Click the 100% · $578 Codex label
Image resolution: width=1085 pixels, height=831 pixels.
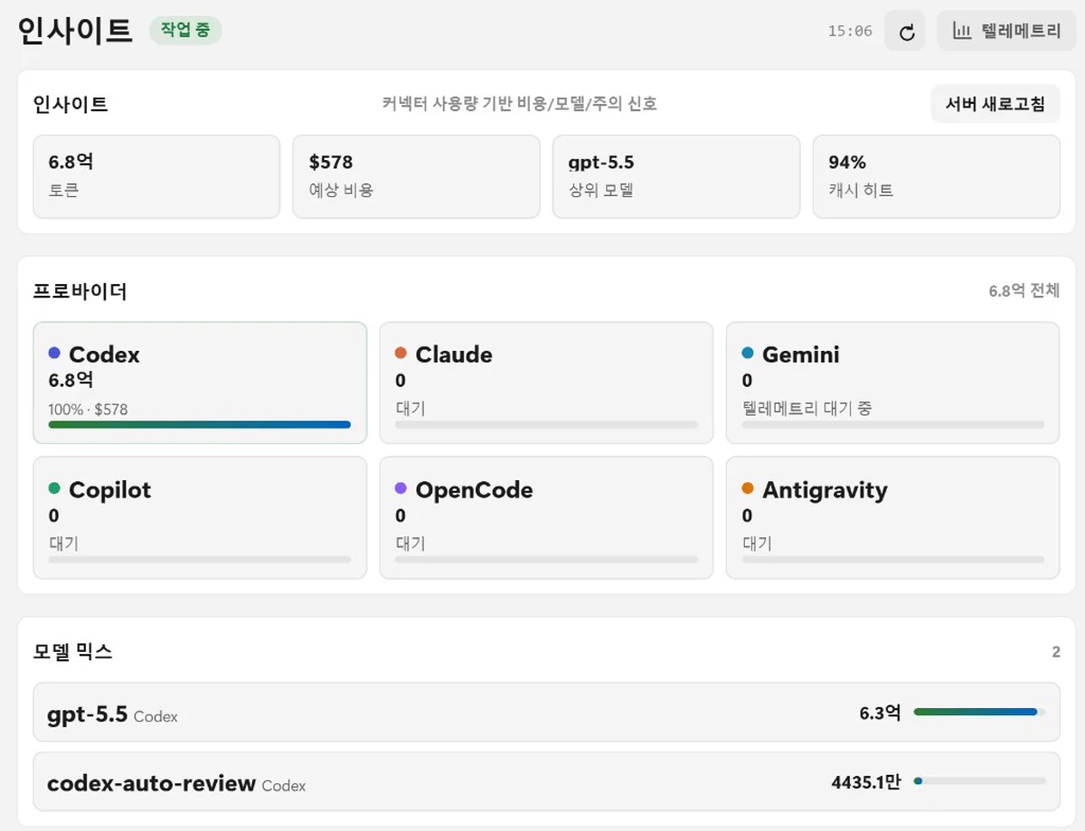pyautogui.click(x=89, y=409)
